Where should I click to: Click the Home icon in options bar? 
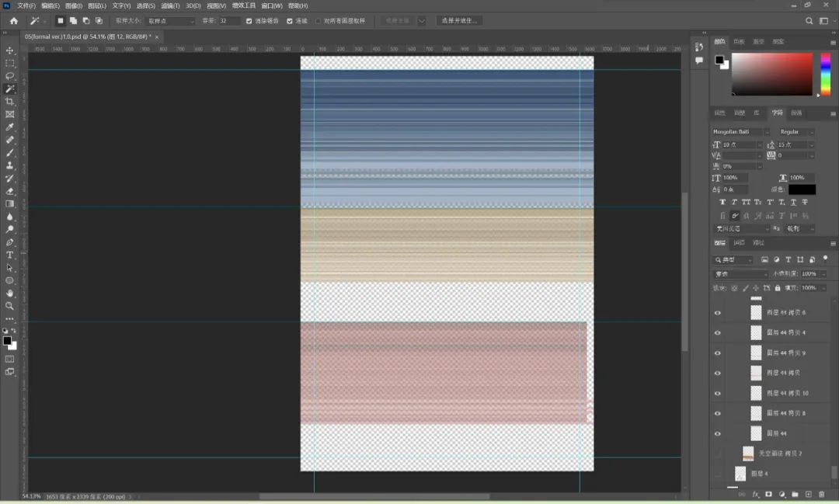pos(14,21)
